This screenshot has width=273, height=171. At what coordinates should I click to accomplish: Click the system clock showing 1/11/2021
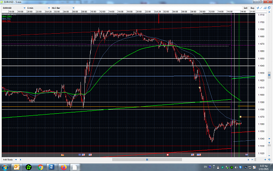tap(263, 168)
